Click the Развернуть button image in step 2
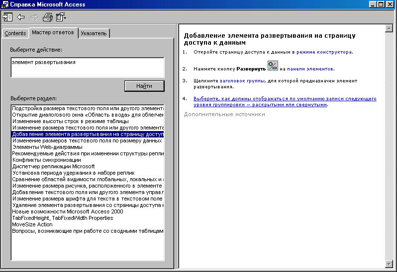Viewport: 397px width, 272px height. 273,66
